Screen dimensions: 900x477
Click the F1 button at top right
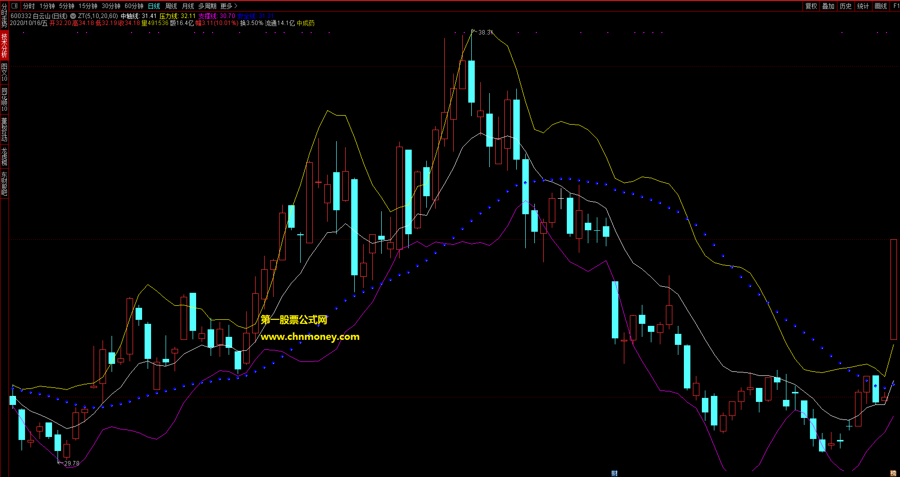tap(895, 6)
